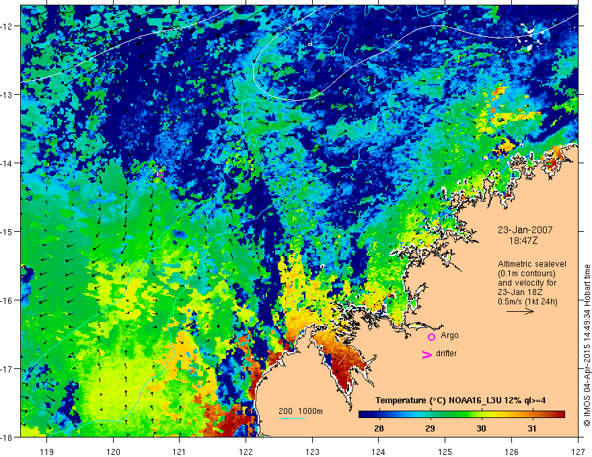The width and height of the screenshot is (592, 457).
Task: Select the temperature colorbar near 30
Action: point(481,415)
